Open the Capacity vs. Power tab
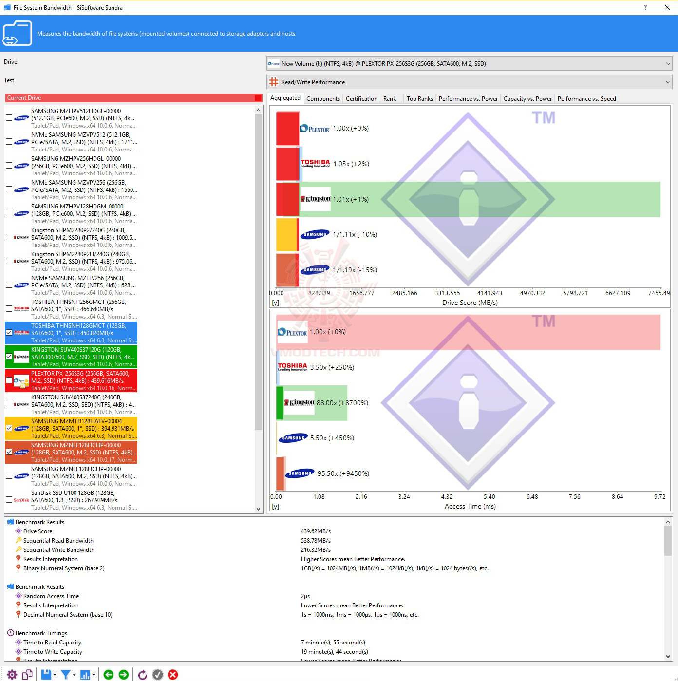678x681 pixels. tap(527, 99)
